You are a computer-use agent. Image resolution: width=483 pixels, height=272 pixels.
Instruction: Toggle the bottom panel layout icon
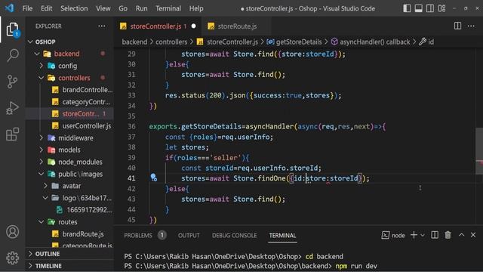[419, 8]
